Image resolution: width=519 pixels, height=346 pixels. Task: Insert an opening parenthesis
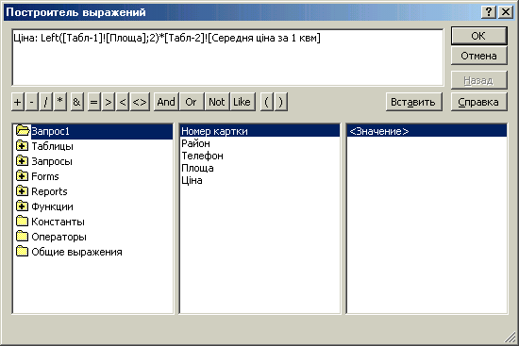point(267,102)
